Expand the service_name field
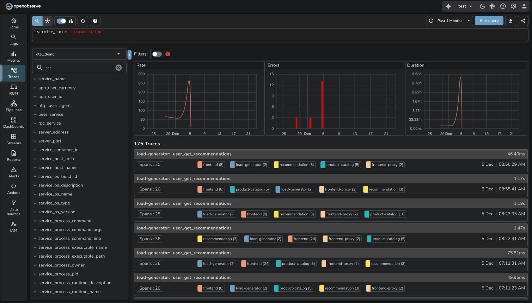 [52, 79]
